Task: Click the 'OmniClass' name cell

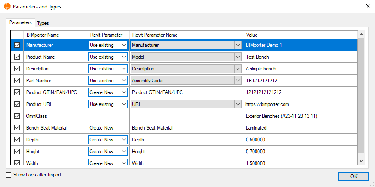Action: pyautogui.click(x=55, y=116)
